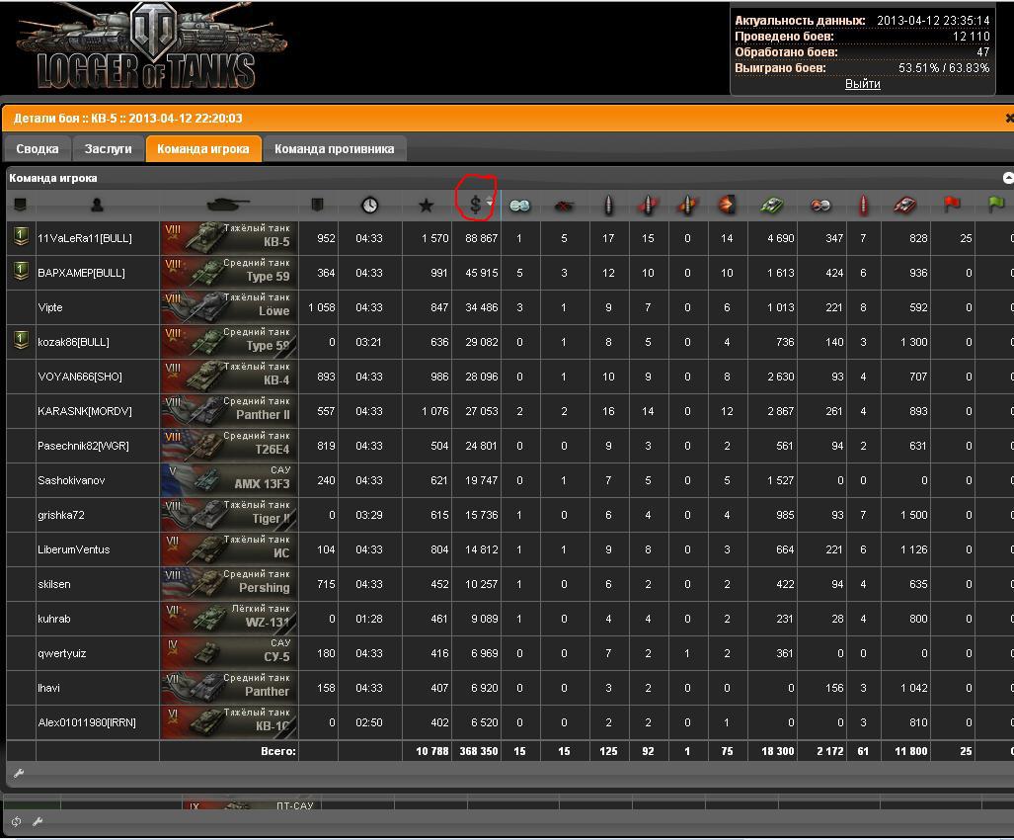Image resolution: width=1014 pixels, height=840 pixels.
Task: Click the player silhouette column header
Action: tap(97, 205)
